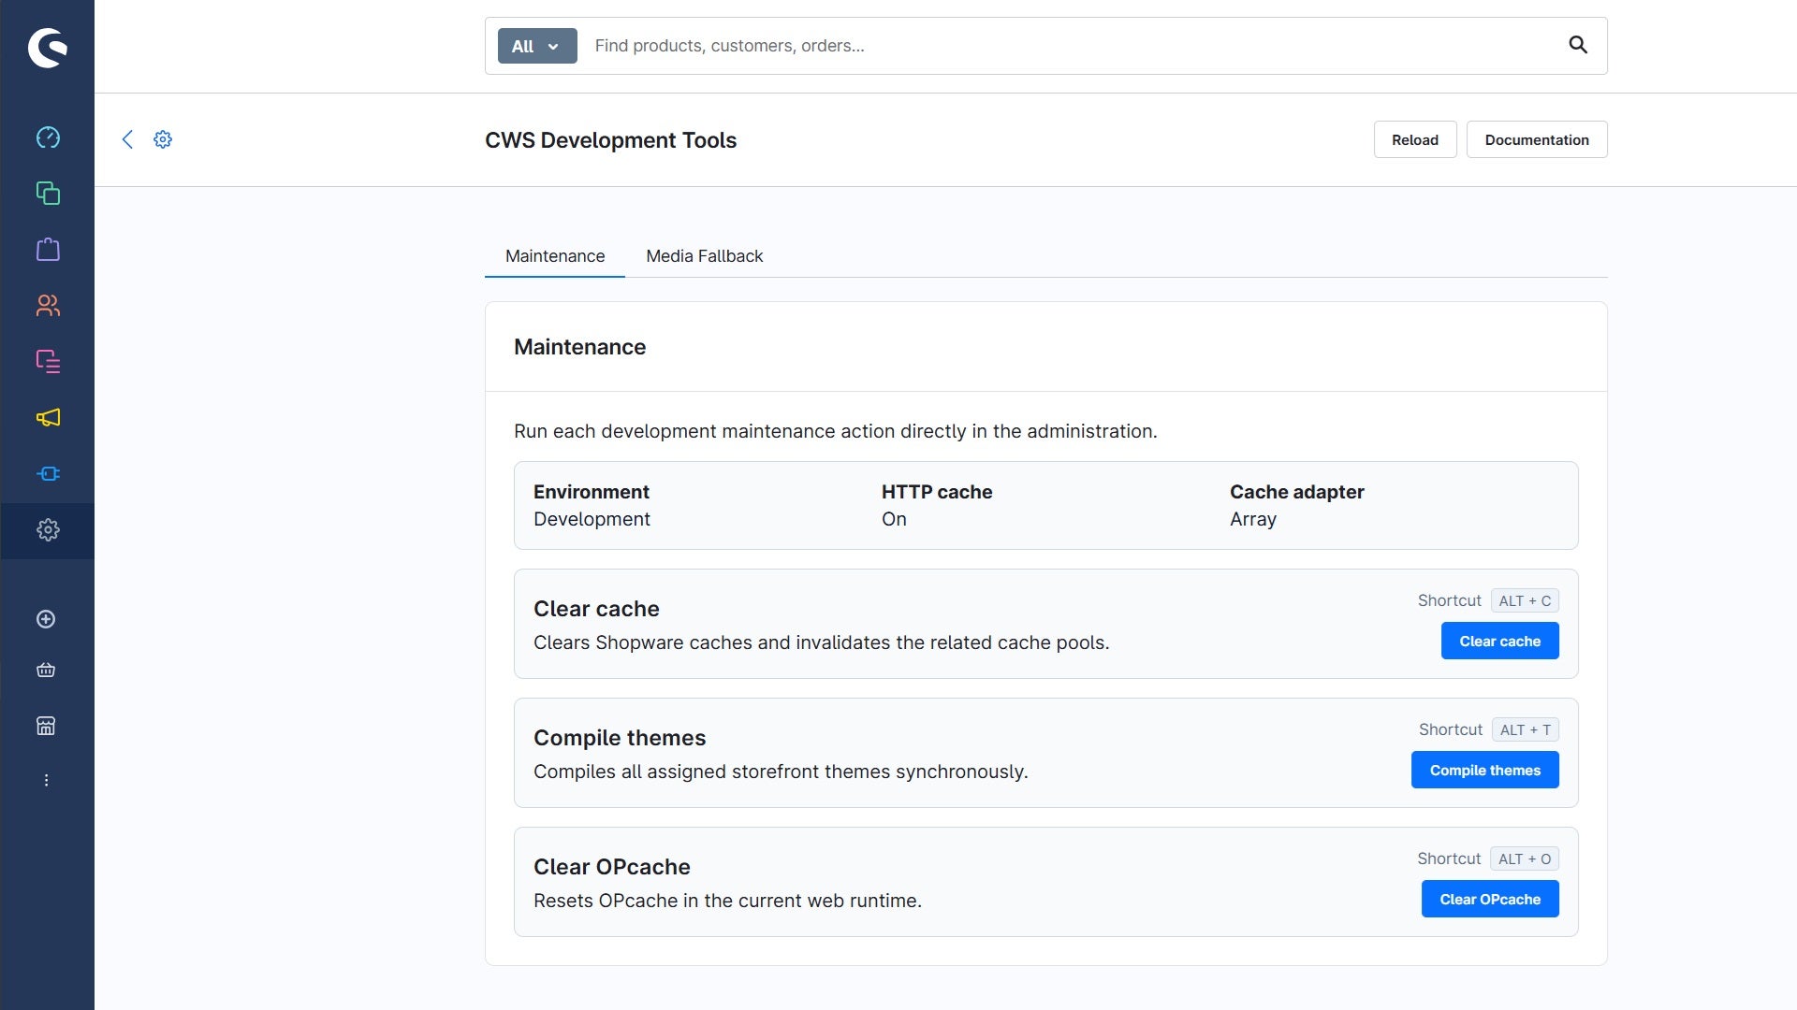Open the Customers people icon
The width and height of the screenshot is (1797, 1010).
48,306
